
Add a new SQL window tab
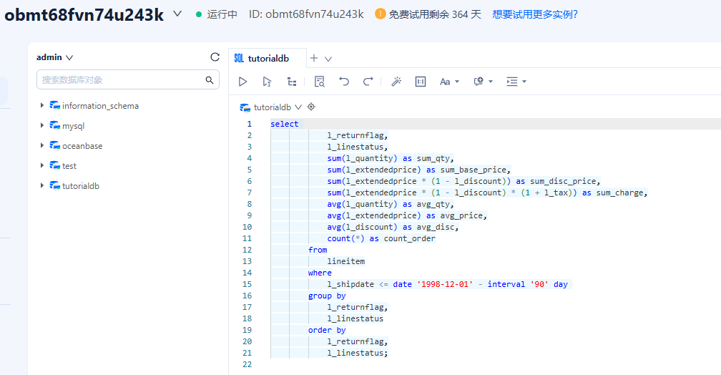[x=314, y=58]
